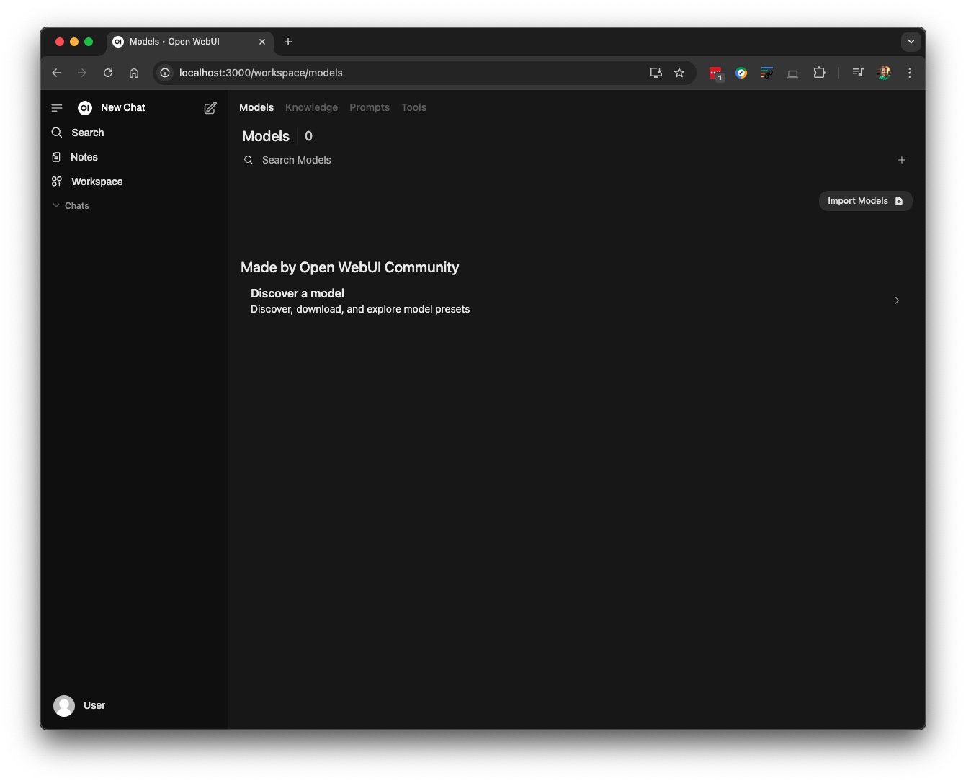Click the Open WebUI logo in sidebar
966x783 pixels.
coord(85,108)
